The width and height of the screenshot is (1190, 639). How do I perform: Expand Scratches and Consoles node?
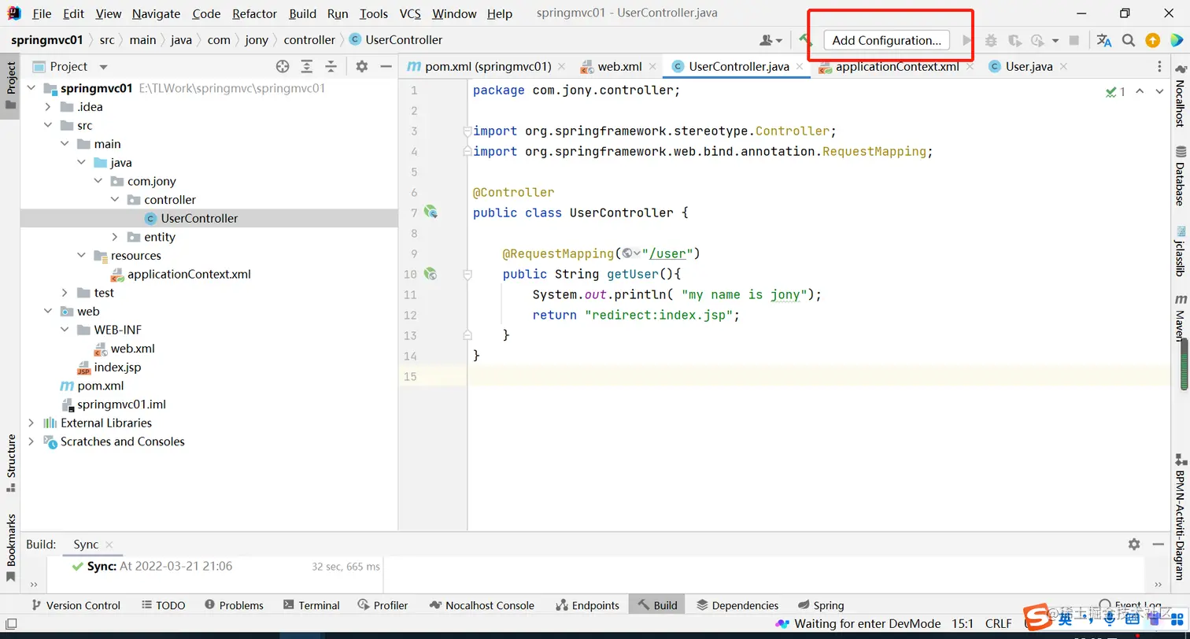31,441
